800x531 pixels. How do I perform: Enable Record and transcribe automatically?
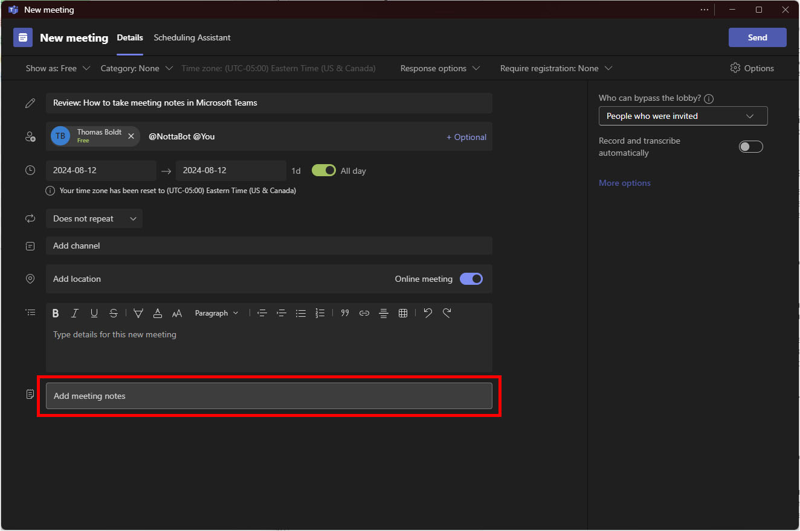point(751,147)
